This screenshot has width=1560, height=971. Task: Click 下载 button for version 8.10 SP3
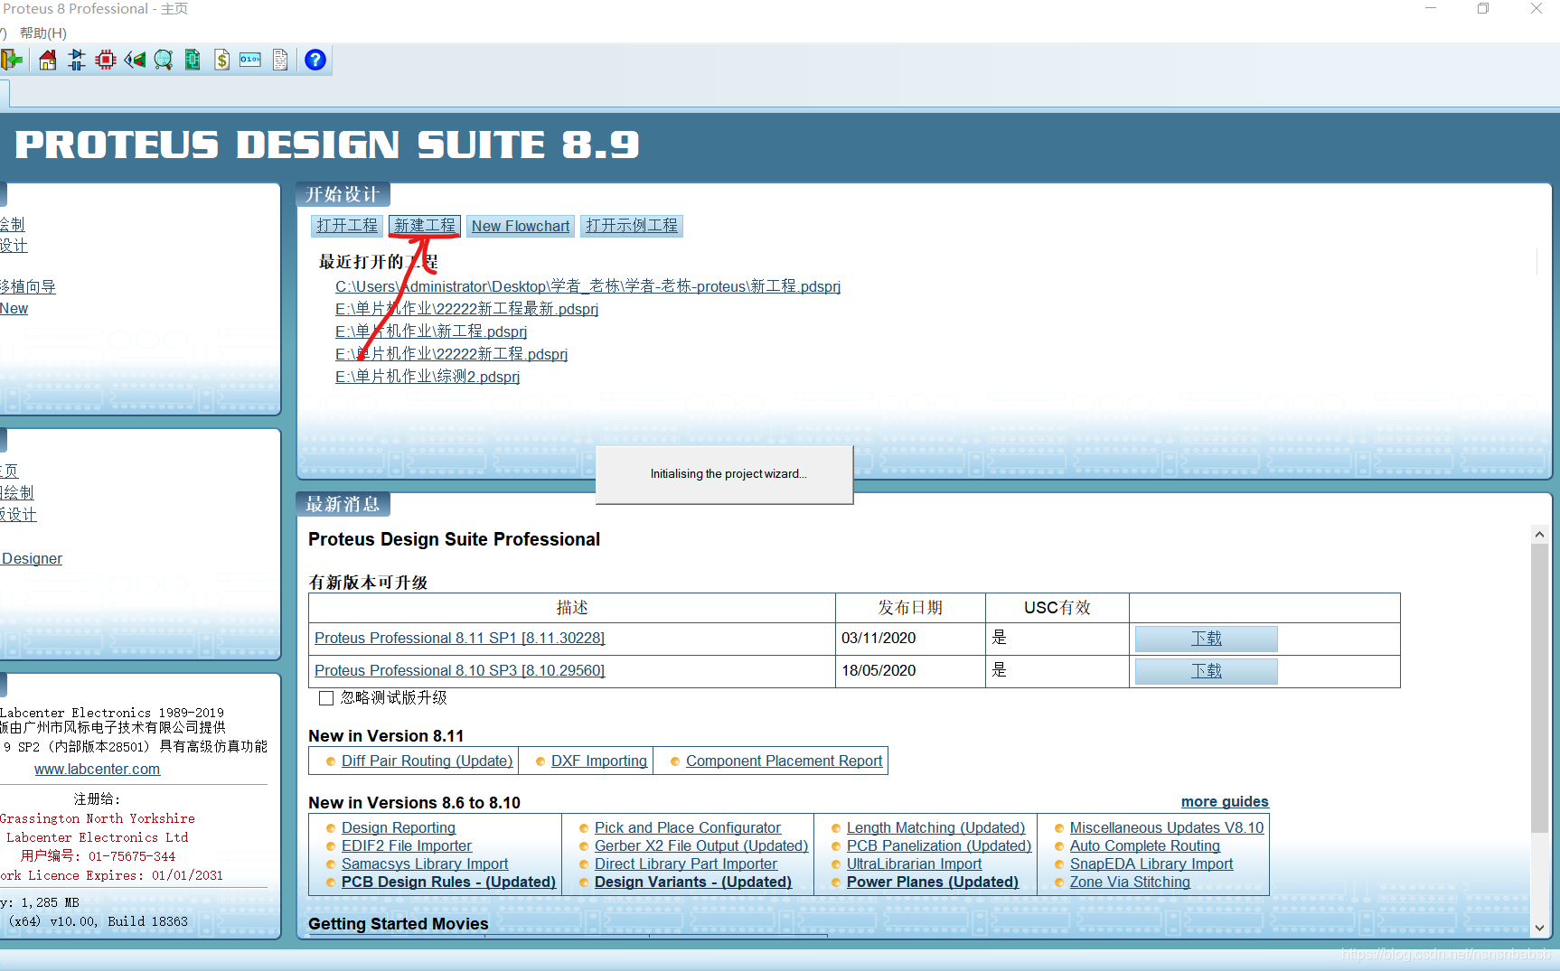point(1206,671)
